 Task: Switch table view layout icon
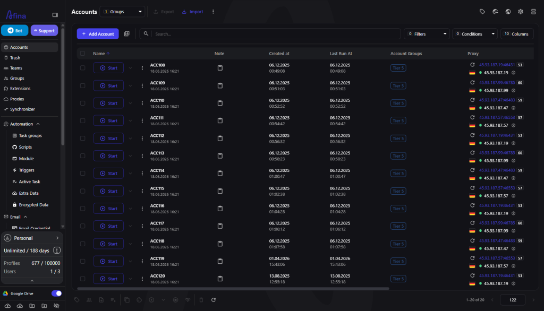126,33
